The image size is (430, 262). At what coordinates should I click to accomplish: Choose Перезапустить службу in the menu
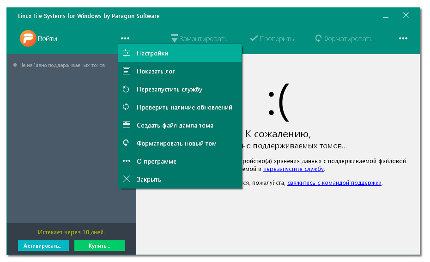point(180,90)
